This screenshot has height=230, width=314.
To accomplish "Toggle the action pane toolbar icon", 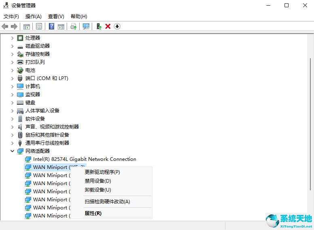I will point(61,26).
